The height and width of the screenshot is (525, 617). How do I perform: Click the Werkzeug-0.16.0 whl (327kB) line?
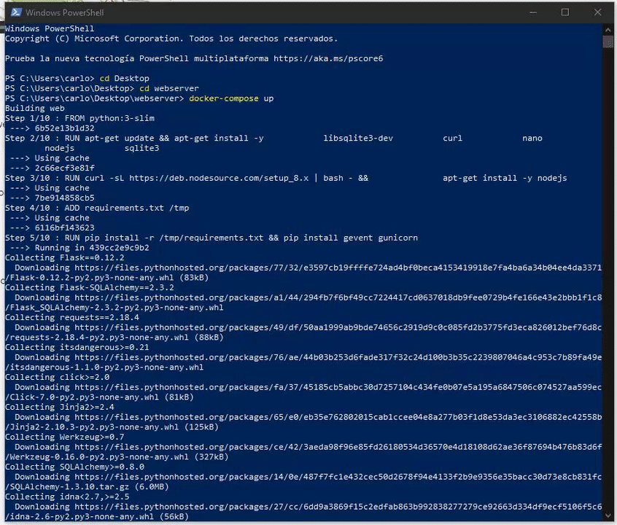[x=117, y=457]
